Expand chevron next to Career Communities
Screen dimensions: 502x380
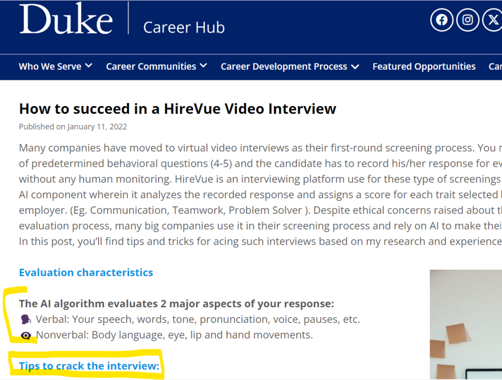coord(204,65)
